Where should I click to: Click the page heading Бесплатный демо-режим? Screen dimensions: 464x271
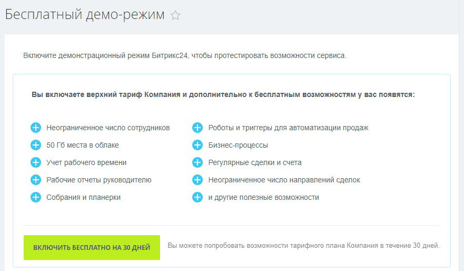coord(85,14)
